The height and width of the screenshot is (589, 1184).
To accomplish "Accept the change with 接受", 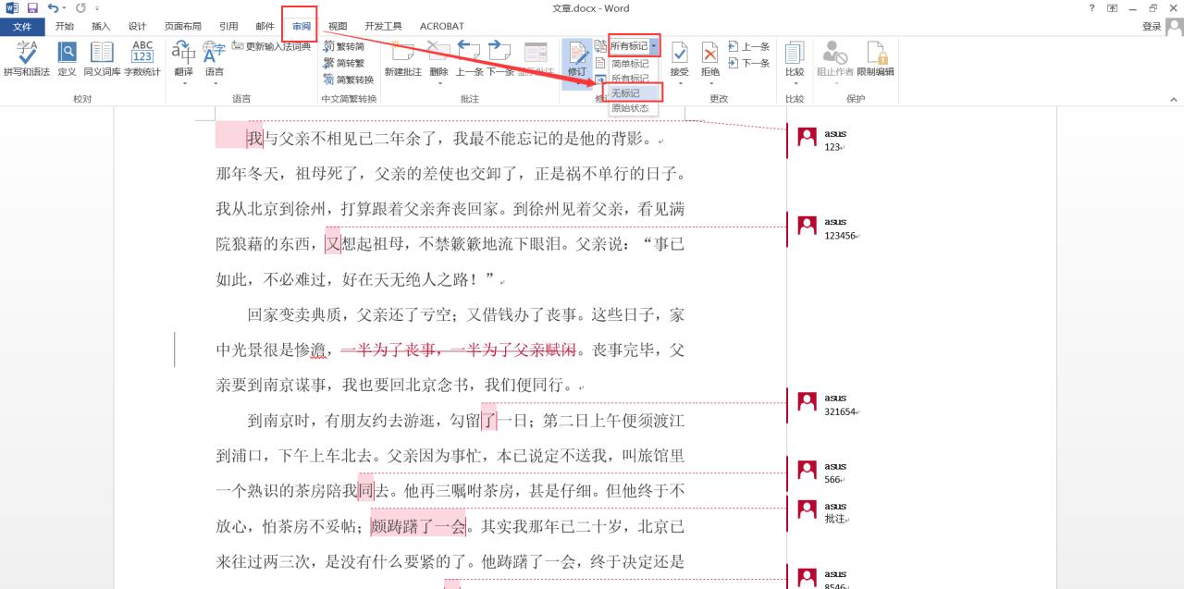I will [679, 57].
